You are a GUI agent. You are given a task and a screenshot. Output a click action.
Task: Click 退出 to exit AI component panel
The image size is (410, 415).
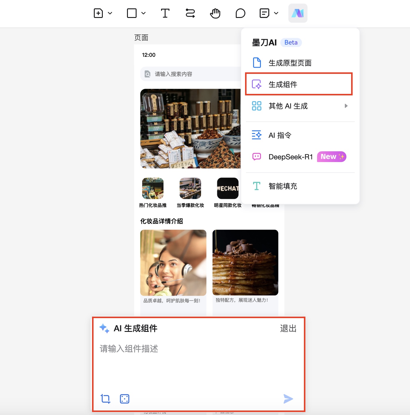tap(288, 328)
